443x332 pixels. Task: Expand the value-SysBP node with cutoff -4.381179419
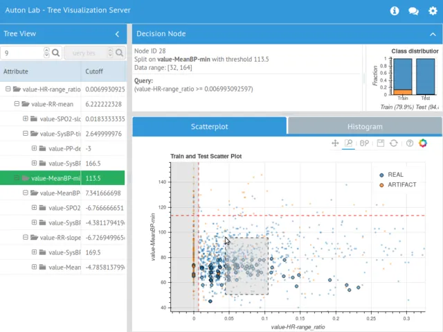(34, 222)
